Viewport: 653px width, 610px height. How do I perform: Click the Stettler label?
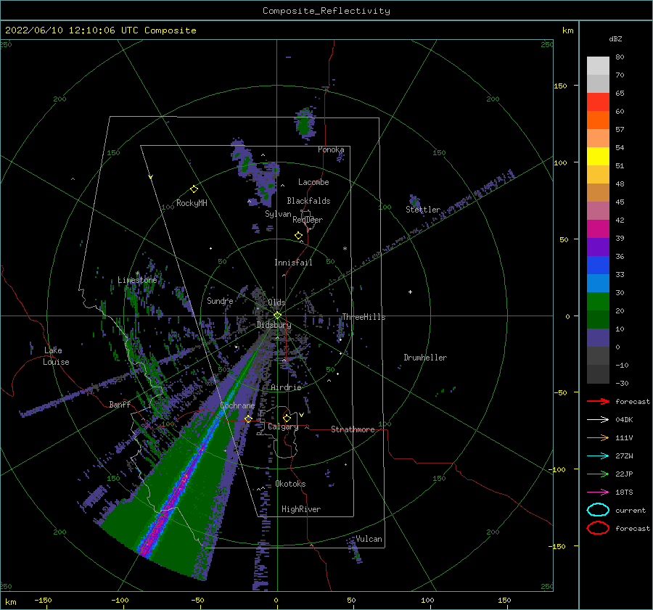click(423, 210)
